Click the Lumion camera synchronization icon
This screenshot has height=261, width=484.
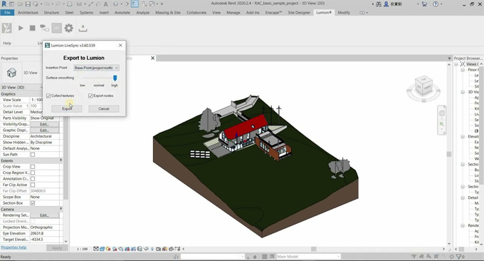point(44,28)
